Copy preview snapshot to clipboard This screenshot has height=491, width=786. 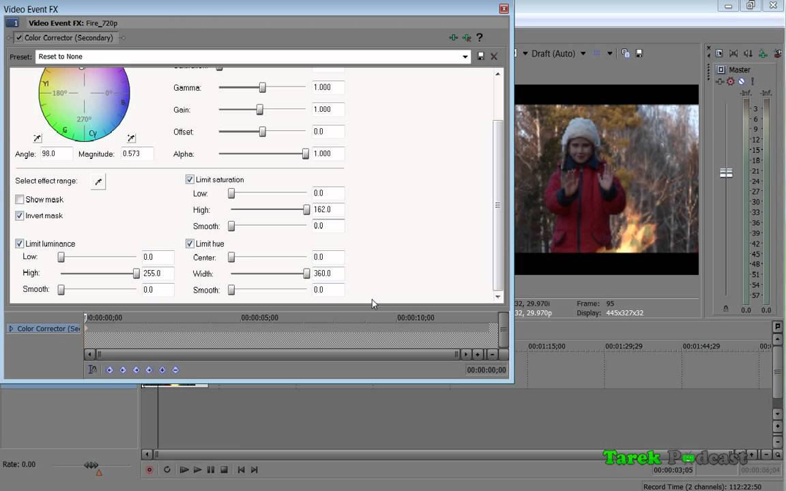point(626,53)
